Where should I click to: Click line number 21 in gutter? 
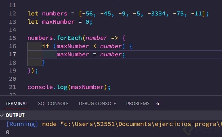pyautogui.click(x=13, y=87)
